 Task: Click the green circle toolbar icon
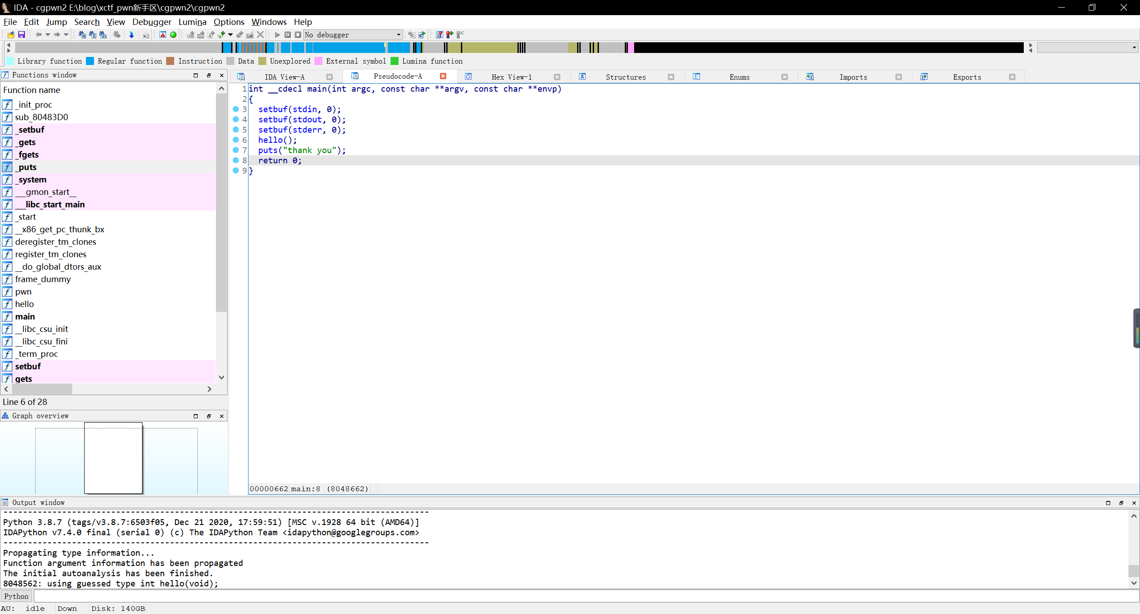173,35
